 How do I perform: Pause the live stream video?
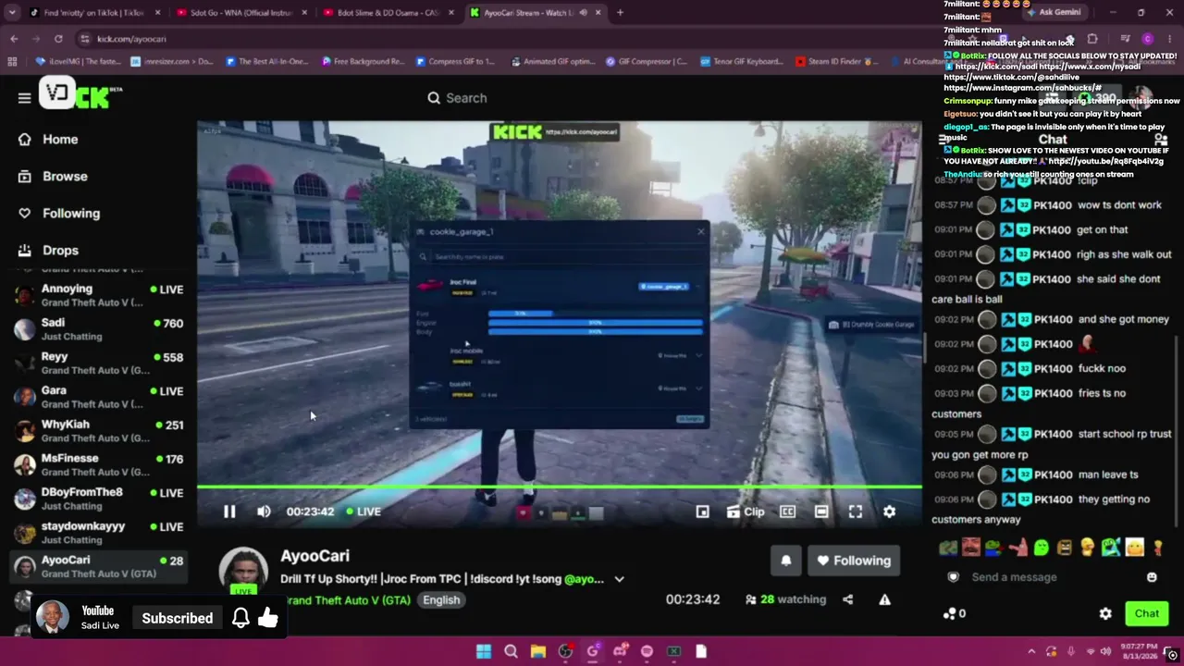pyautogui.click(x=229, y=512)
